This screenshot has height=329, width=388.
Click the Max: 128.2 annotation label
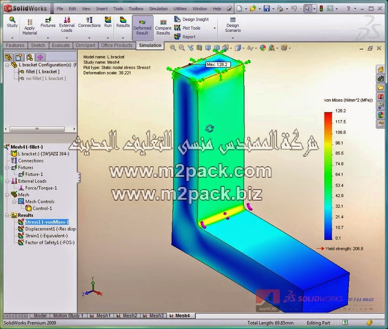[218, 64]
